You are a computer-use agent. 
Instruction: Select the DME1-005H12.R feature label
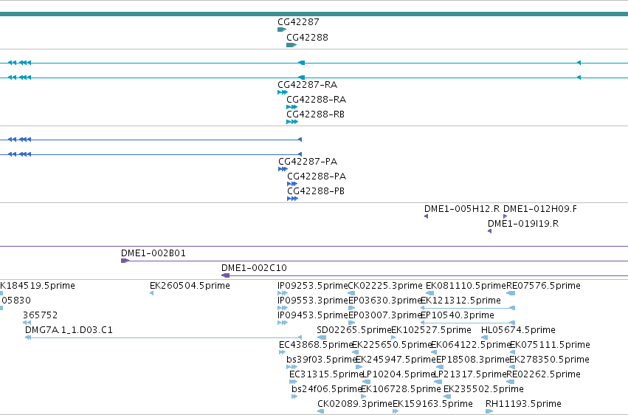point(462,209)
